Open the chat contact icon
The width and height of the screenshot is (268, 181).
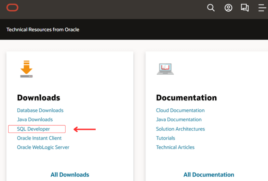pos(245,7)
